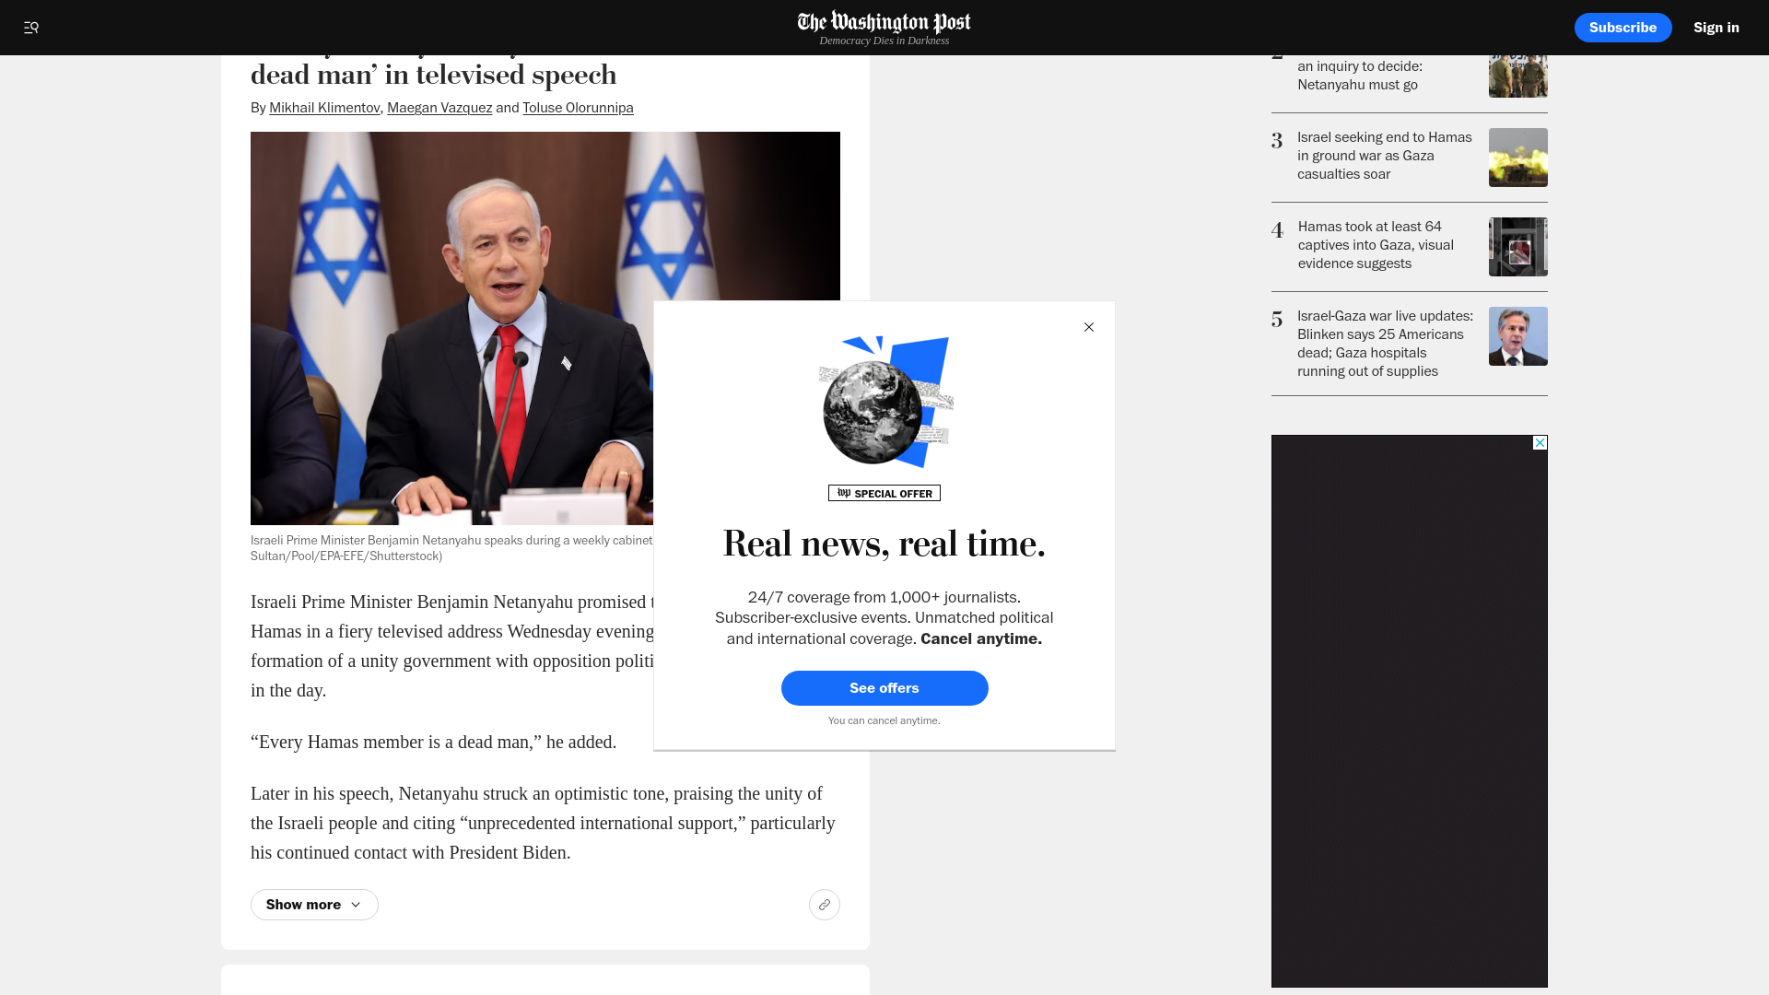Expand the Show more section
The width and height of the screenshot is (1769, 995).
click(313, 904)
